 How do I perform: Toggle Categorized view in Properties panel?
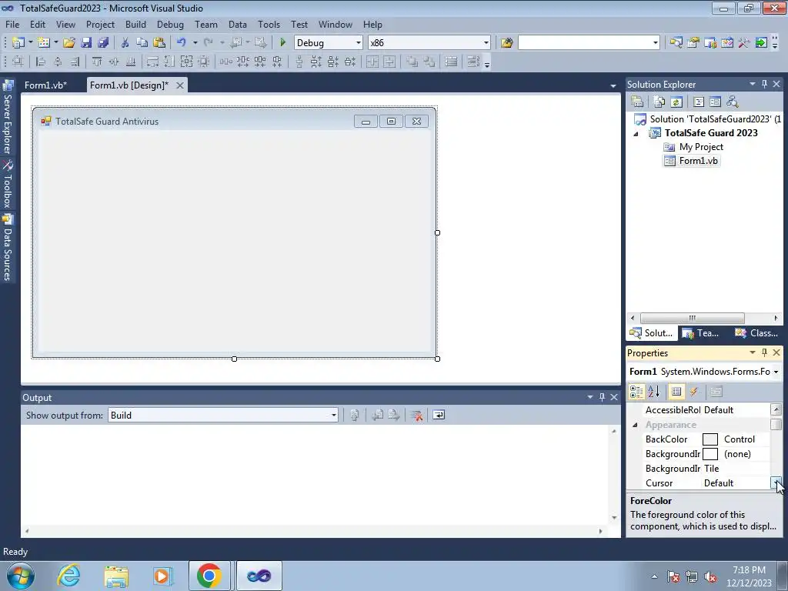(x=636, y=392)
